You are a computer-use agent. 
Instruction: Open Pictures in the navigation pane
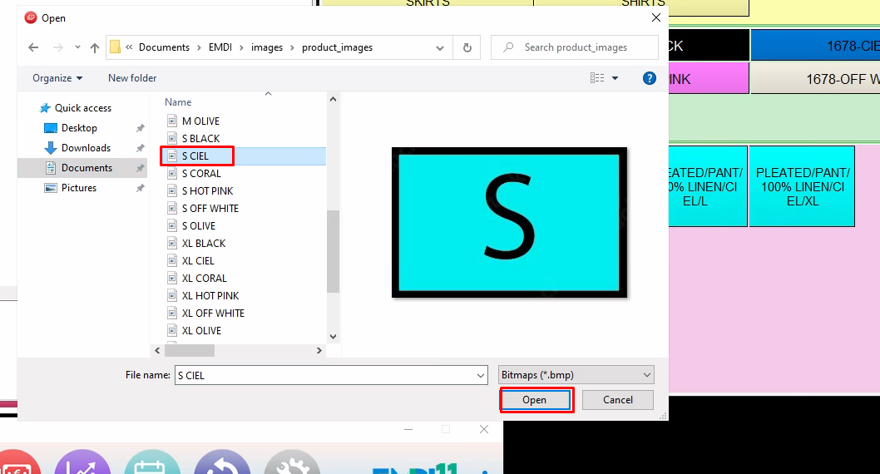tap(79, 188)
